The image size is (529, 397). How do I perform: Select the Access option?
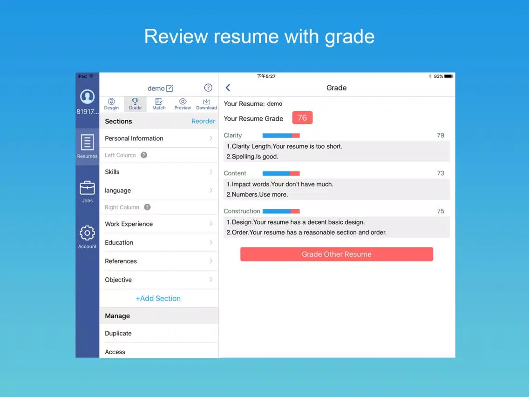pyautogui.click(x=159, y=351)
